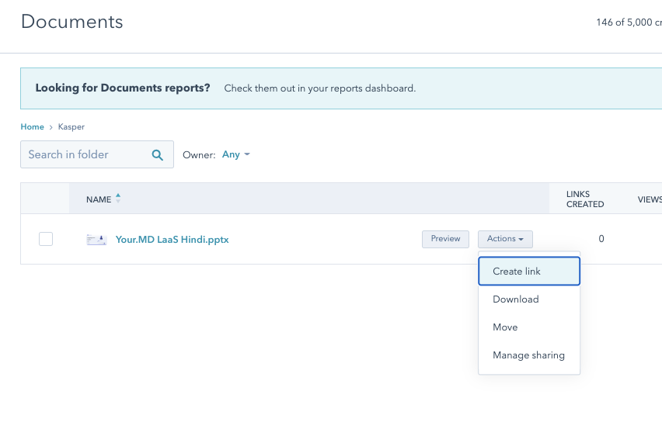Go to the Home breadcrumb link
Image resolution: width=662 pixels, height=436 pixels.
pos(32,126)
